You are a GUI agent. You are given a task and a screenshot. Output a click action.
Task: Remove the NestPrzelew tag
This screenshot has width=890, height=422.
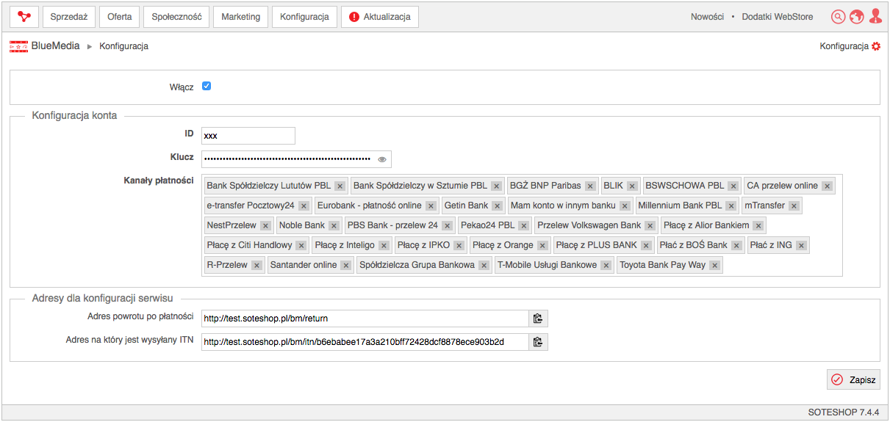tap(265, 226)
